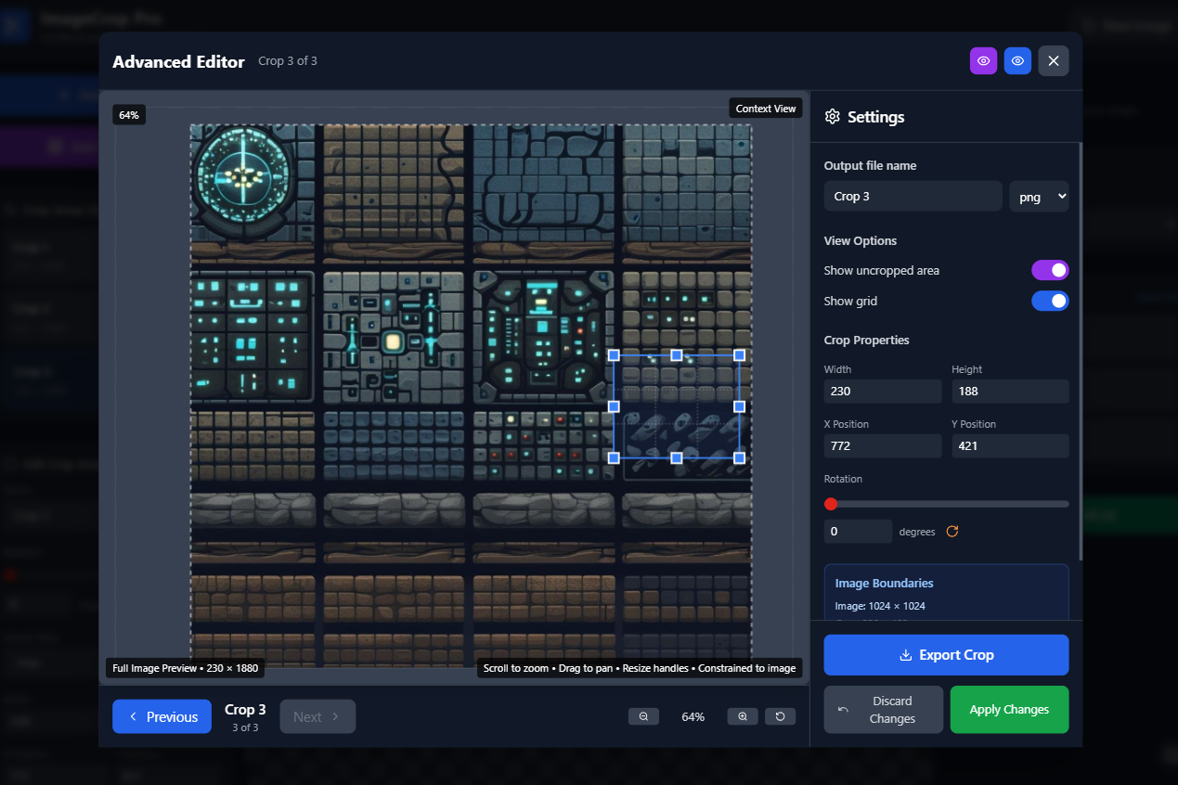The image size is (1178, 785).
Task: Click the 64% value in bottom toolbar
Action: (x=693, y=717)
